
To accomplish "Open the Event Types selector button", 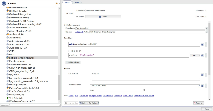I will pos(207,28).
